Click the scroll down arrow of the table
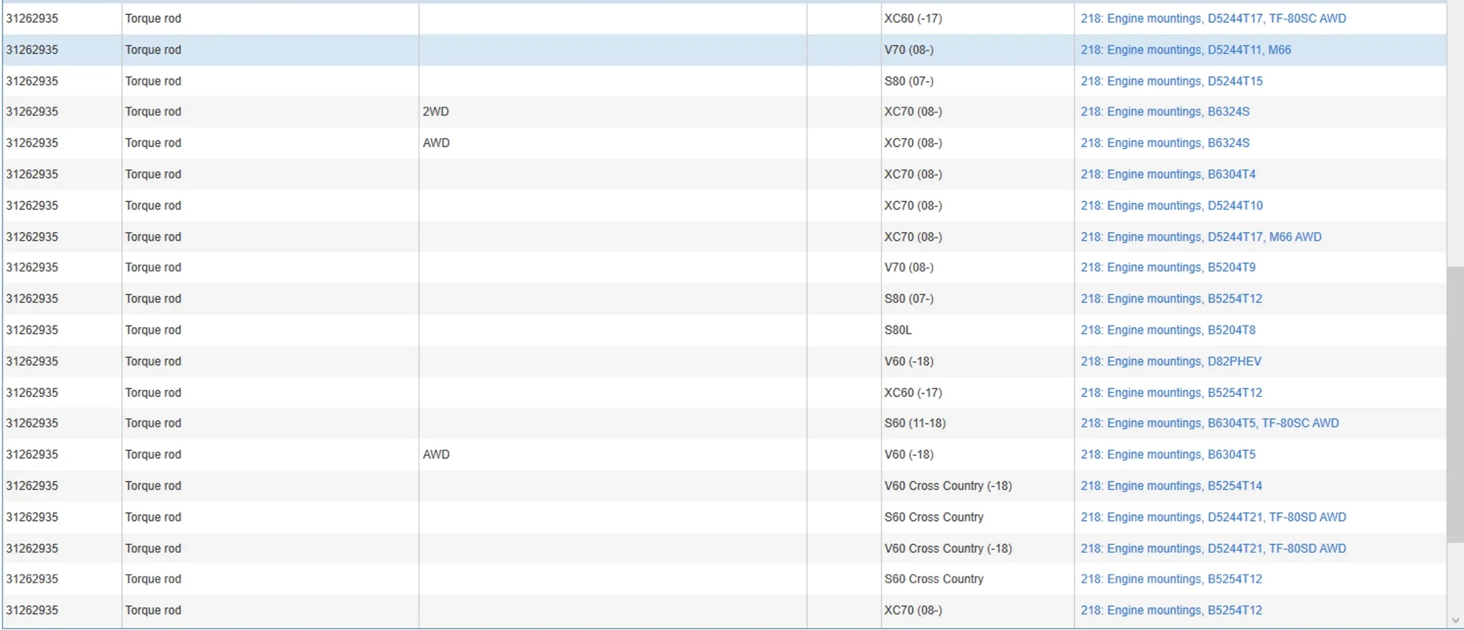Screen dimensions: 1464x630 tap(1455, 621)
